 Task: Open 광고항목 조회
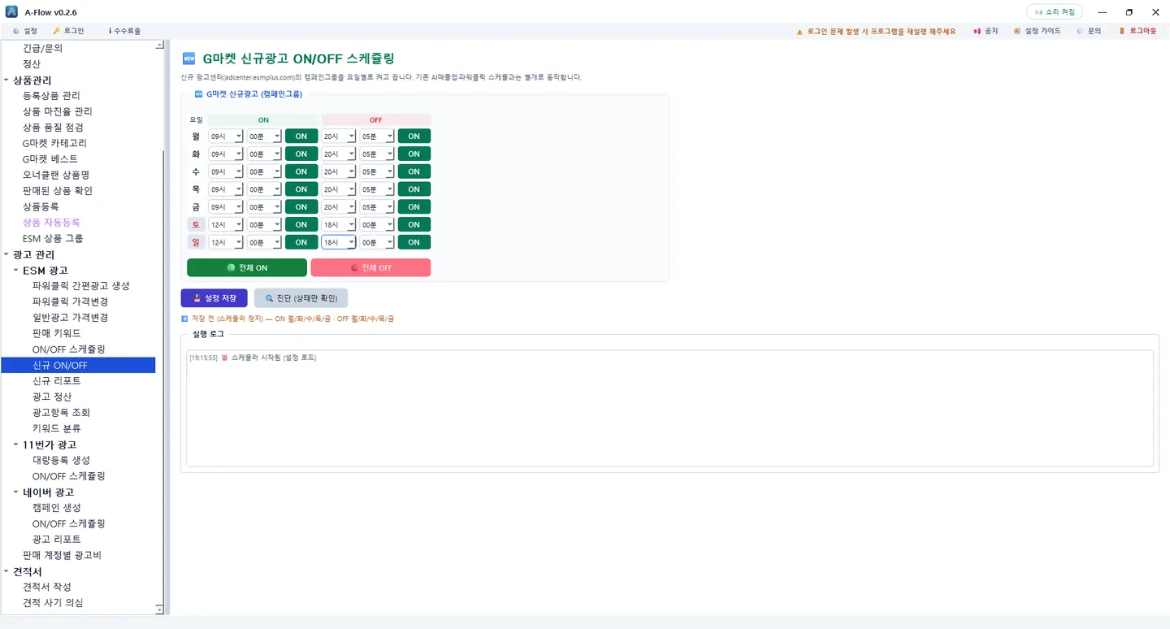pyautogui.click(x=61, y=413)
